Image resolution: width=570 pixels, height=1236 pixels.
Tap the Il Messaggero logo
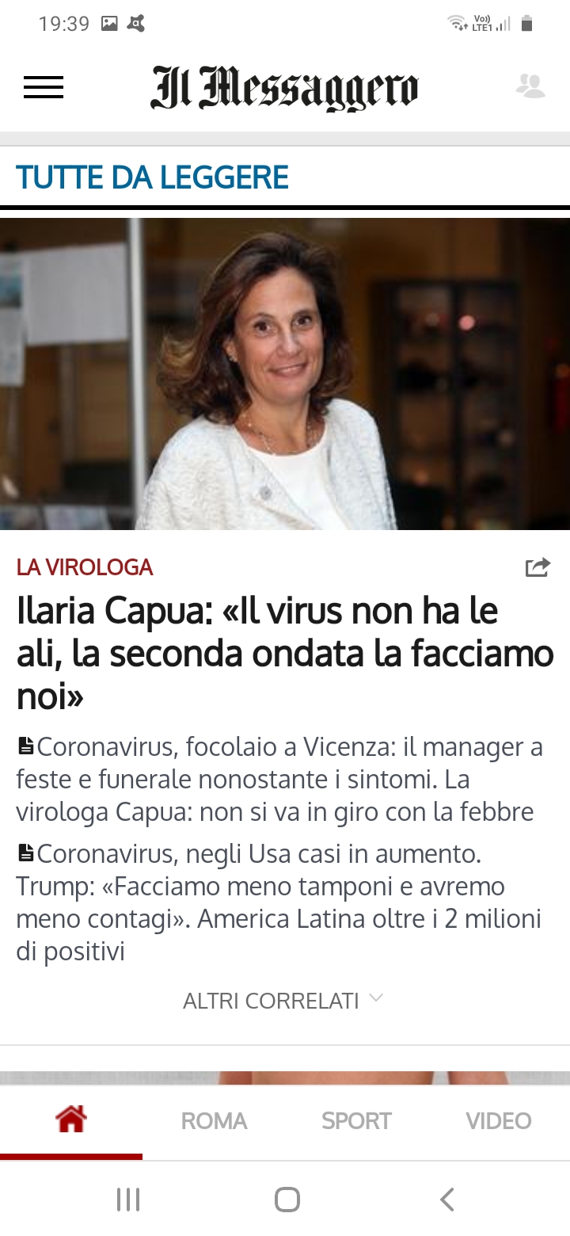284,87
